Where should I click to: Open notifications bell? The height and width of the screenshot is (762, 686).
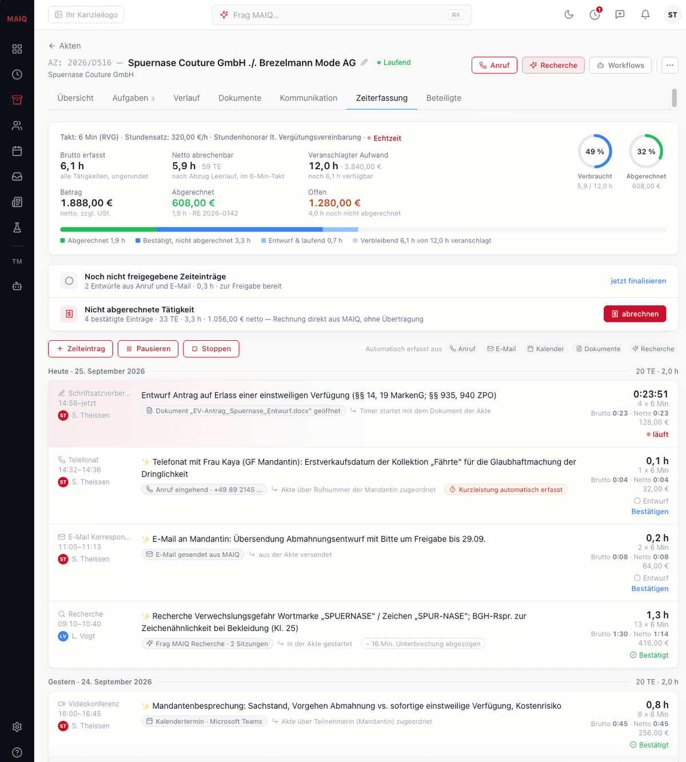click(645, 15)
